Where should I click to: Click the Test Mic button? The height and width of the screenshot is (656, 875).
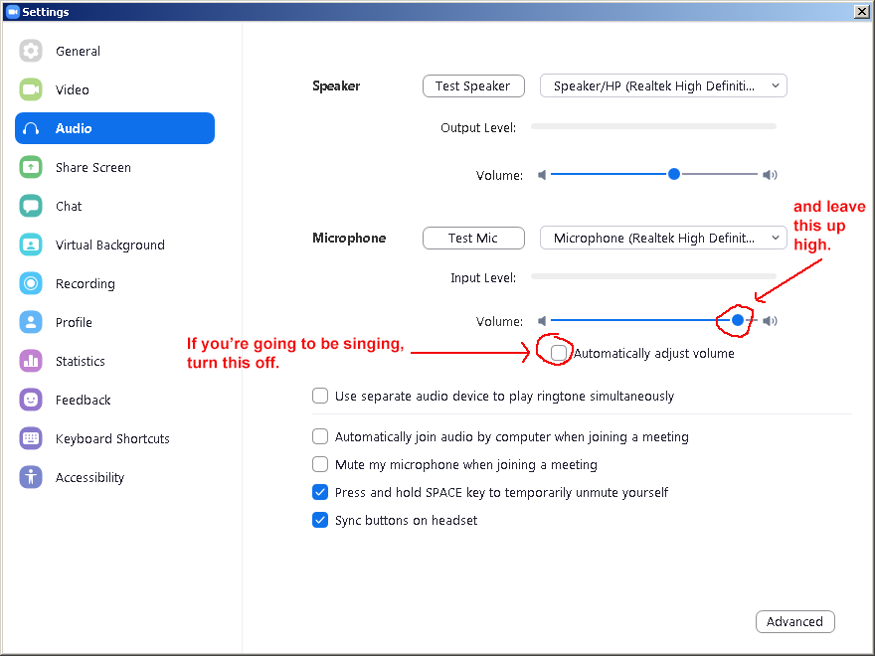pyautogui.click(x=473, y=238)
